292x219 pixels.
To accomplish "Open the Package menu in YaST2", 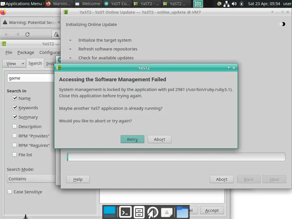I will [x=26, y=52].
